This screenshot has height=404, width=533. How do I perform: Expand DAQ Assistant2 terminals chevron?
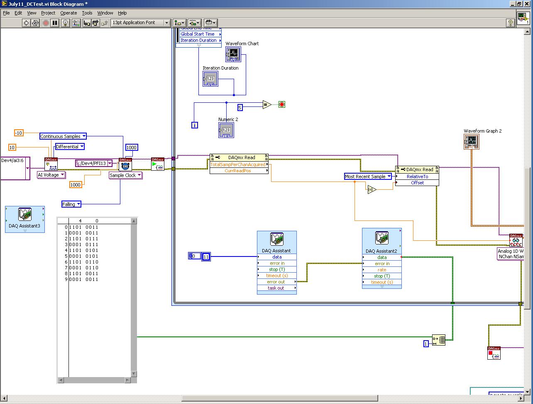click(382, 287)
